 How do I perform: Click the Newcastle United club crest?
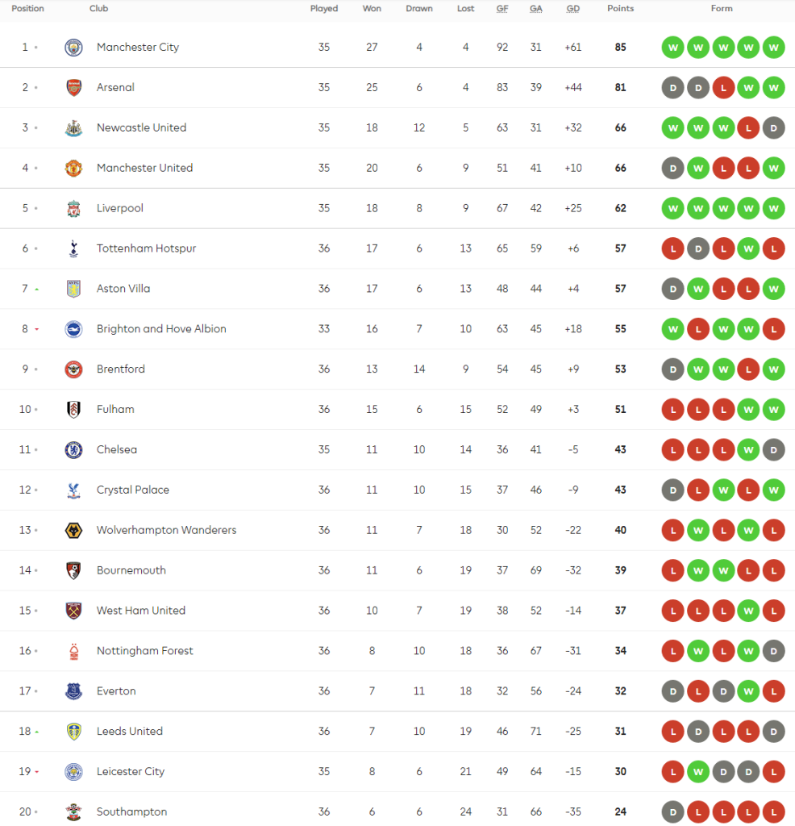click(x=73, y=128)
